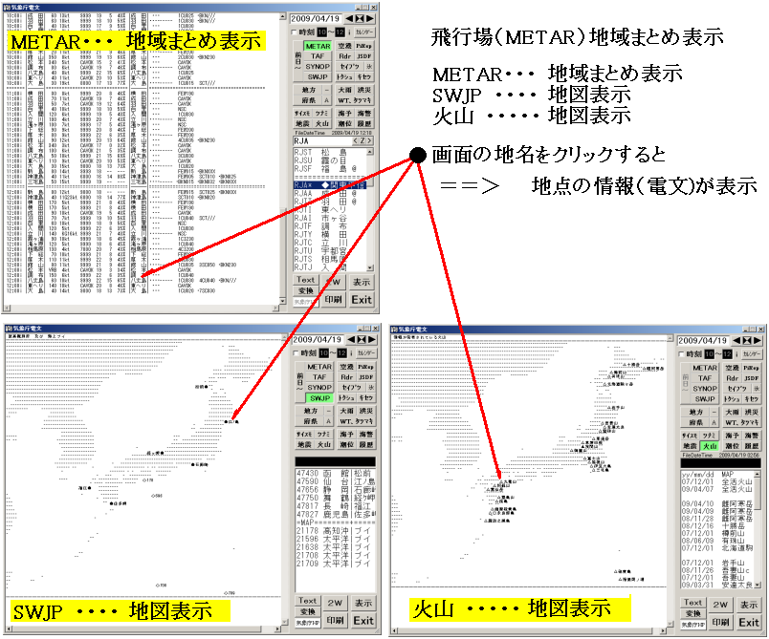Select 'RJTY 横田' in METAR station list
The width and height of the screenshot is (769, 639).
tap(328, 235)
